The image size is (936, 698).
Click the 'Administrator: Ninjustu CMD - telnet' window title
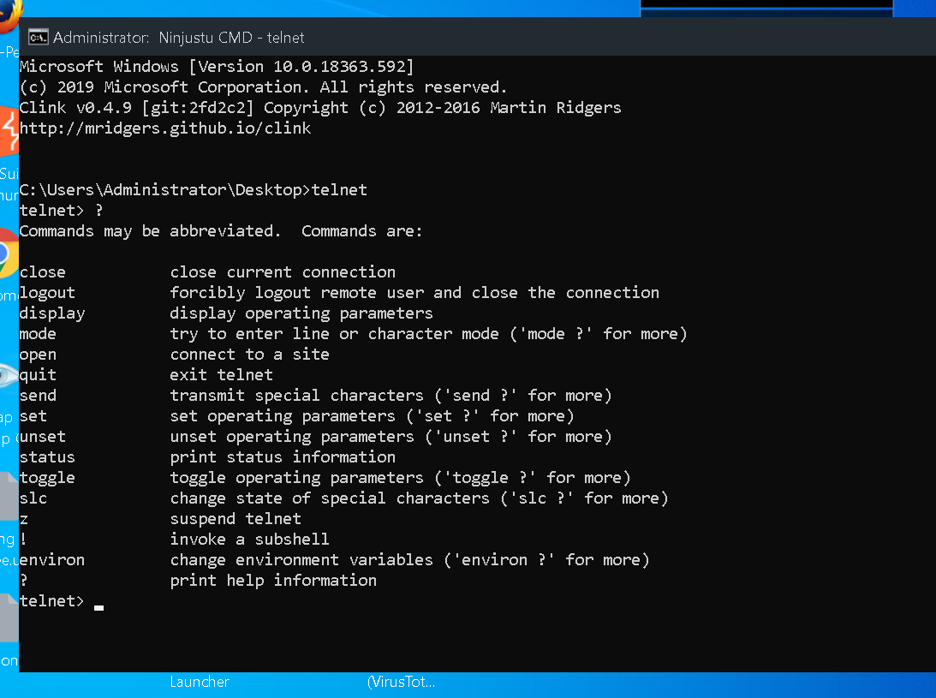coord(178,38)
